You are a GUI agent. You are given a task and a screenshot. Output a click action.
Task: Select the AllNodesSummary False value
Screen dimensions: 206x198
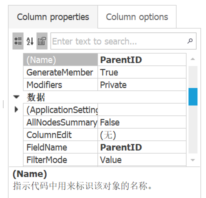[x=142, y=122]
